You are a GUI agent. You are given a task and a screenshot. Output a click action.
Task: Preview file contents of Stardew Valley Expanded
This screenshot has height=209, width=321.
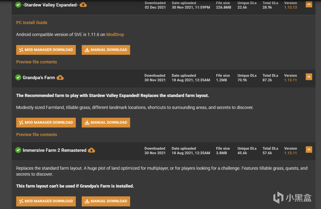(x=37, y=62)
